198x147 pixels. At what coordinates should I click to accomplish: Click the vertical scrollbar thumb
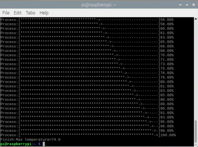(196, 132)
